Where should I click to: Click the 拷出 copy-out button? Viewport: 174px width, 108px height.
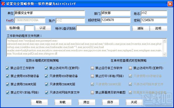(86, 102)
